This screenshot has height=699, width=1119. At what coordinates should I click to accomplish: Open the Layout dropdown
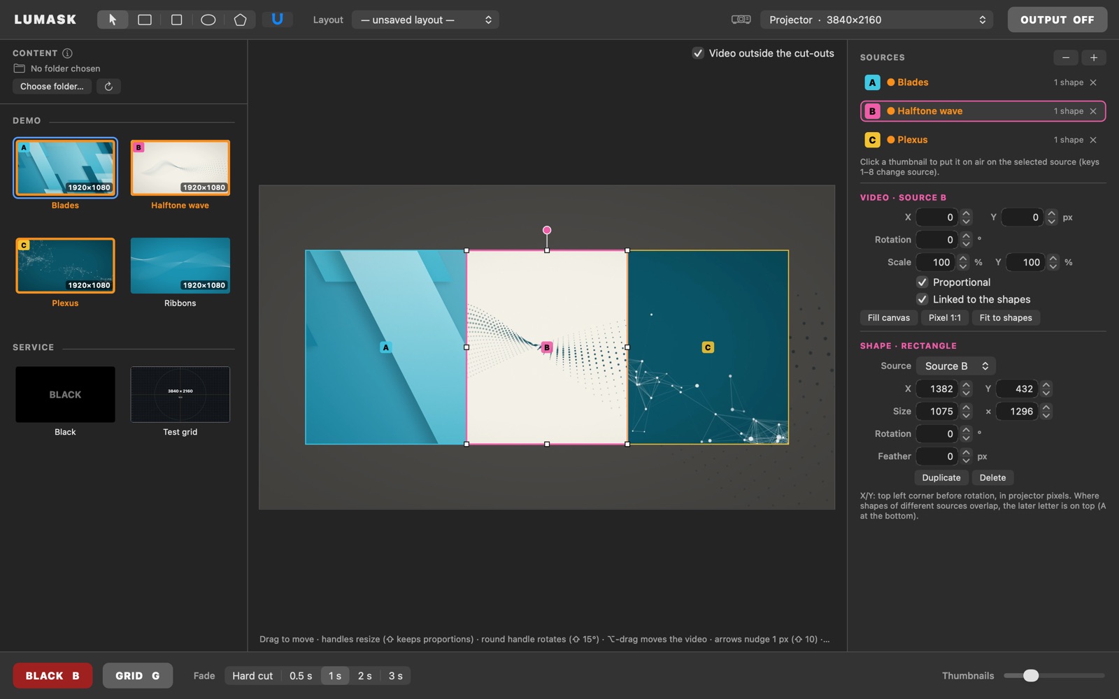pos(425,20)
